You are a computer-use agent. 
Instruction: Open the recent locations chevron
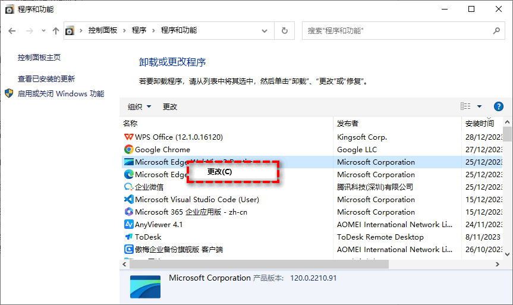point(43,31)
